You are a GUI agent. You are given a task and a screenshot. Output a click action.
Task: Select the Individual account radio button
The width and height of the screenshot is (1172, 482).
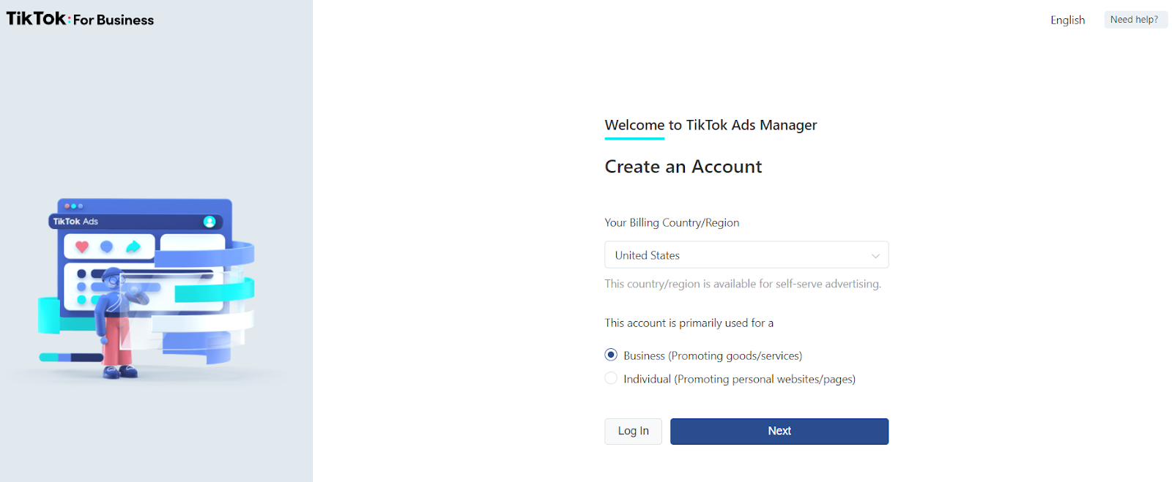coord(611,378)
